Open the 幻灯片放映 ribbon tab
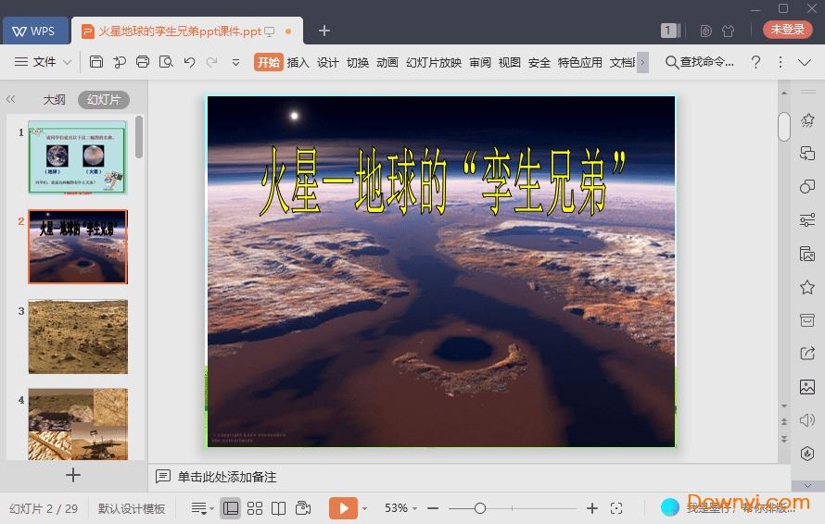The width and height of the screenshot is (825, 524). (x=434, y=62)
